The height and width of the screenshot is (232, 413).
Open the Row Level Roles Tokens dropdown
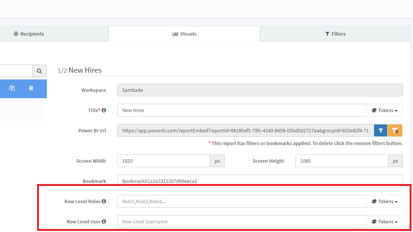[385, 202]
